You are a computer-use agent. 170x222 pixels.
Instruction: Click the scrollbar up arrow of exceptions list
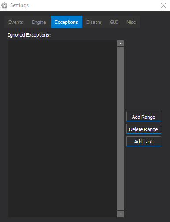coord(120,43)
